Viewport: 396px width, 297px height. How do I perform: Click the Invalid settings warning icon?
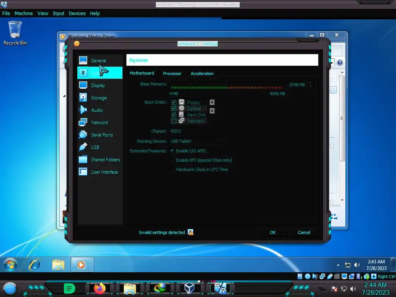191,232
